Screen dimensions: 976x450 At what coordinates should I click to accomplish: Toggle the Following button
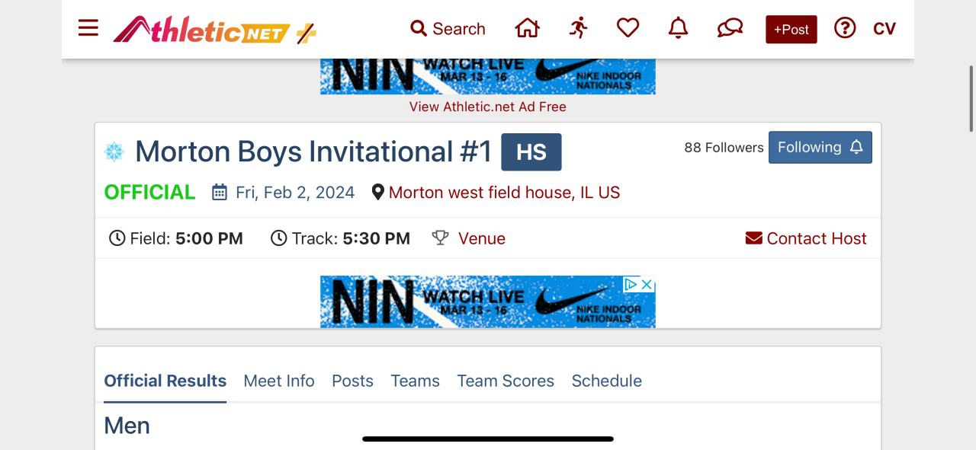pyautogui.click(x=820, y=148)
